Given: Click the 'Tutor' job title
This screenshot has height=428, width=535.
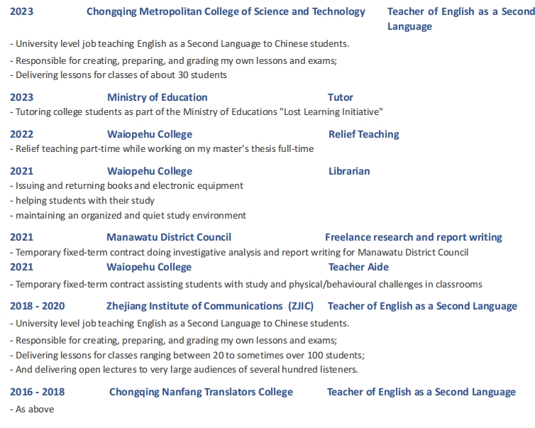Looking at the screenshot, I should pyautogui.click(x=341, y=97).
